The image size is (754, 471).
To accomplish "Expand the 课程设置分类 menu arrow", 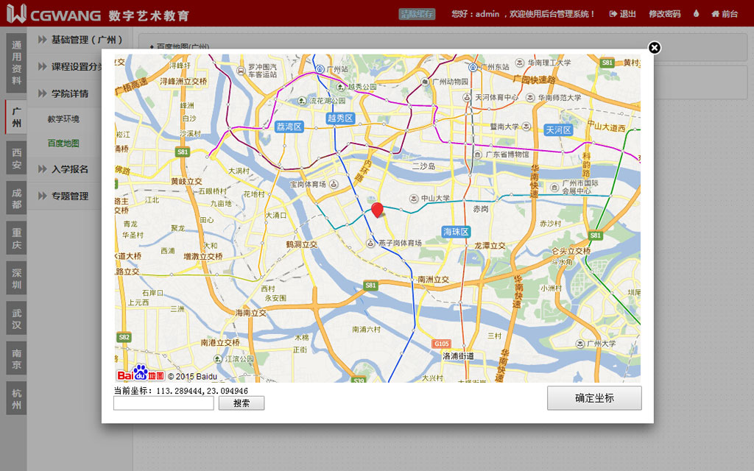I will (x=42, y=66).
